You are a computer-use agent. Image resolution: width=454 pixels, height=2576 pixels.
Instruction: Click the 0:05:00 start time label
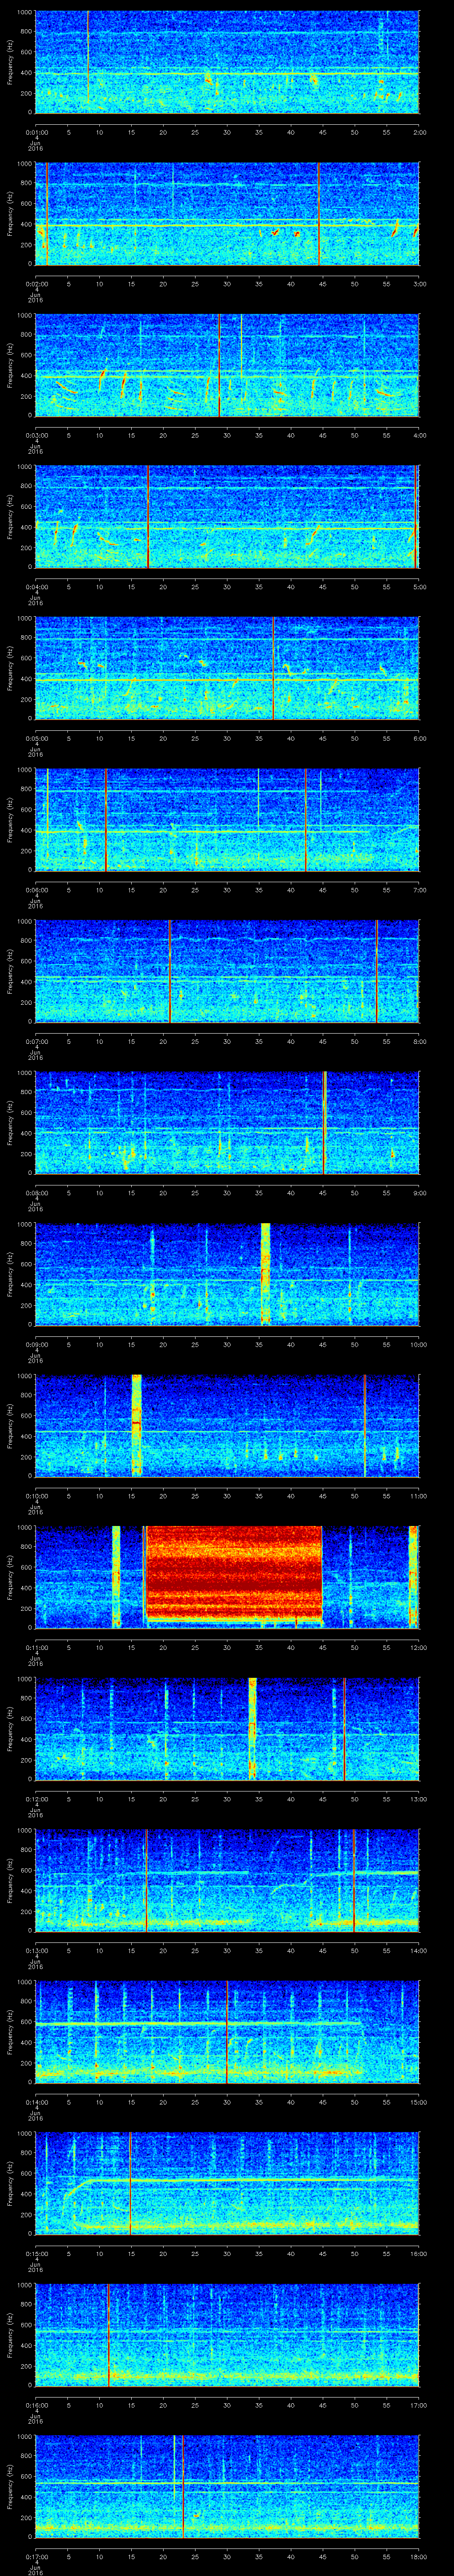[x=36, y=738]
